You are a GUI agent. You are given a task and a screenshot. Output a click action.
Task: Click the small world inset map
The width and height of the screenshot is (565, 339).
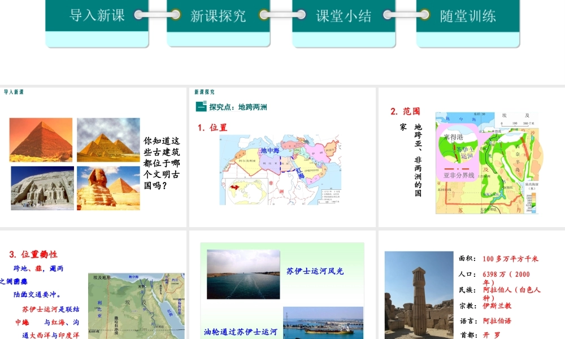246,192
